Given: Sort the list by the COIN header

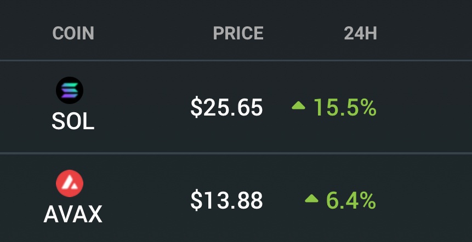Looking at the screenshot, I should tap(73, 33).
